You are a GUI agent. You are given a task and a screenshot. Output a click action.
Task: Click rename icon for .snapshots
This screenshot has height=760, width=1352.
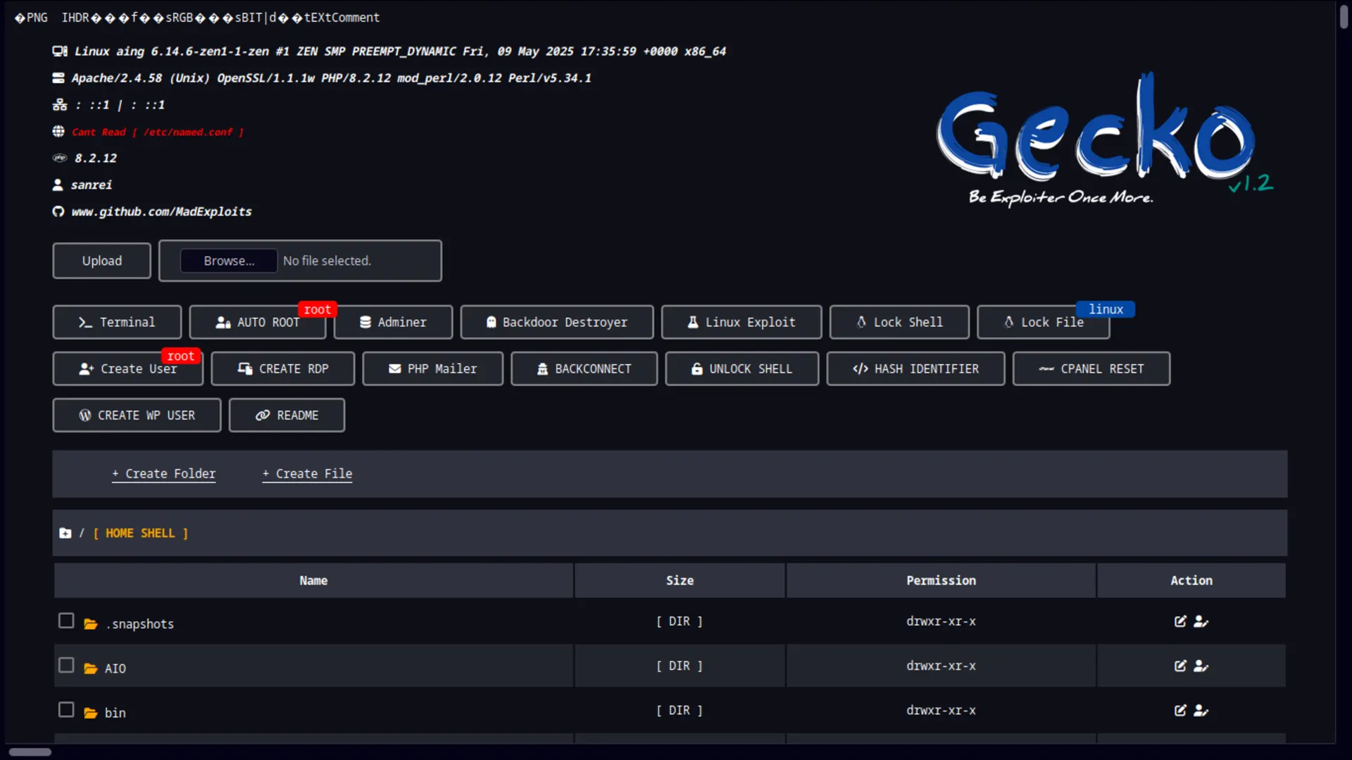point(1201,621)
